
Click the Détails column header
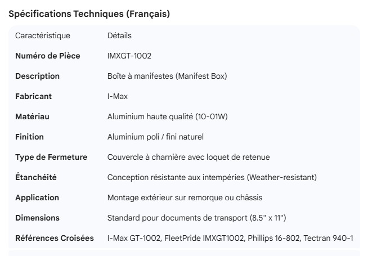119,36
